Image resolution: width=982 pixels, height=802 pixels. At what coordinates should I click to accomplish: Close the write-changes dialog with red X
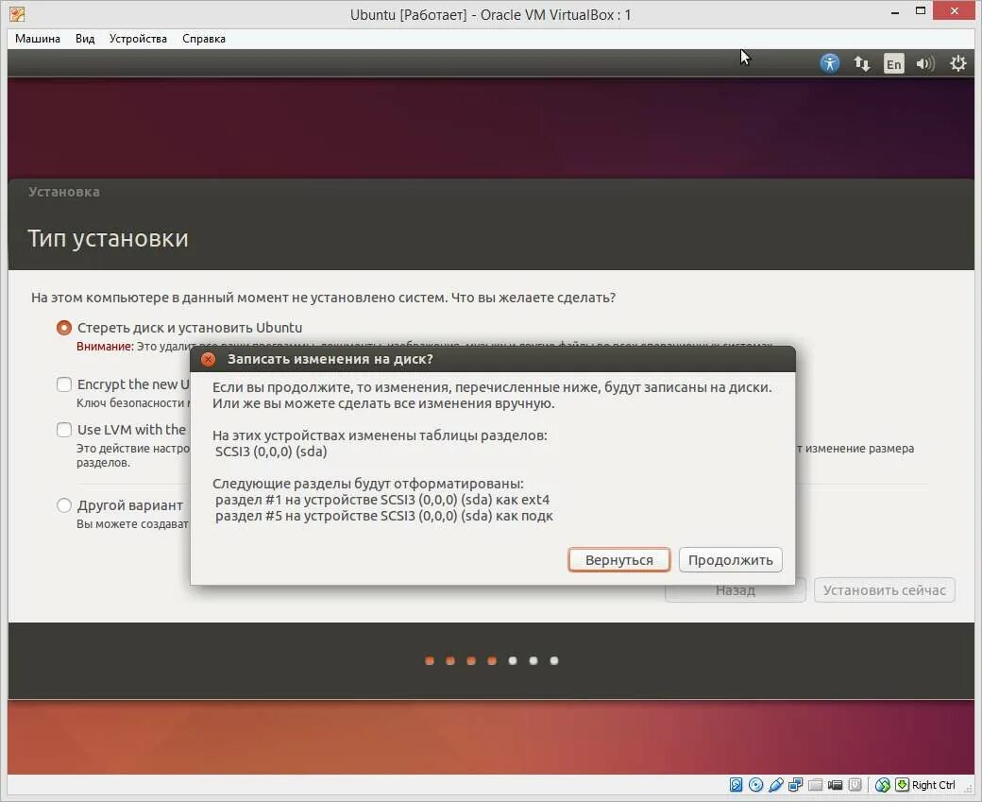209,359
